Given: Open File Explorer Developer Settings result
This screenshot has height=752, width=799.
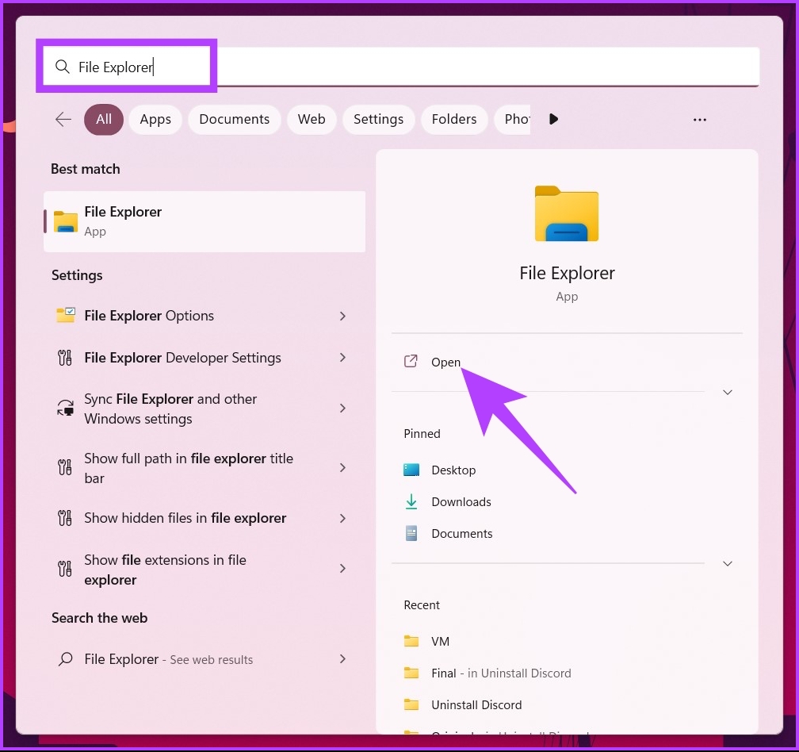Looking at the screenshot, I should point(182,358).
